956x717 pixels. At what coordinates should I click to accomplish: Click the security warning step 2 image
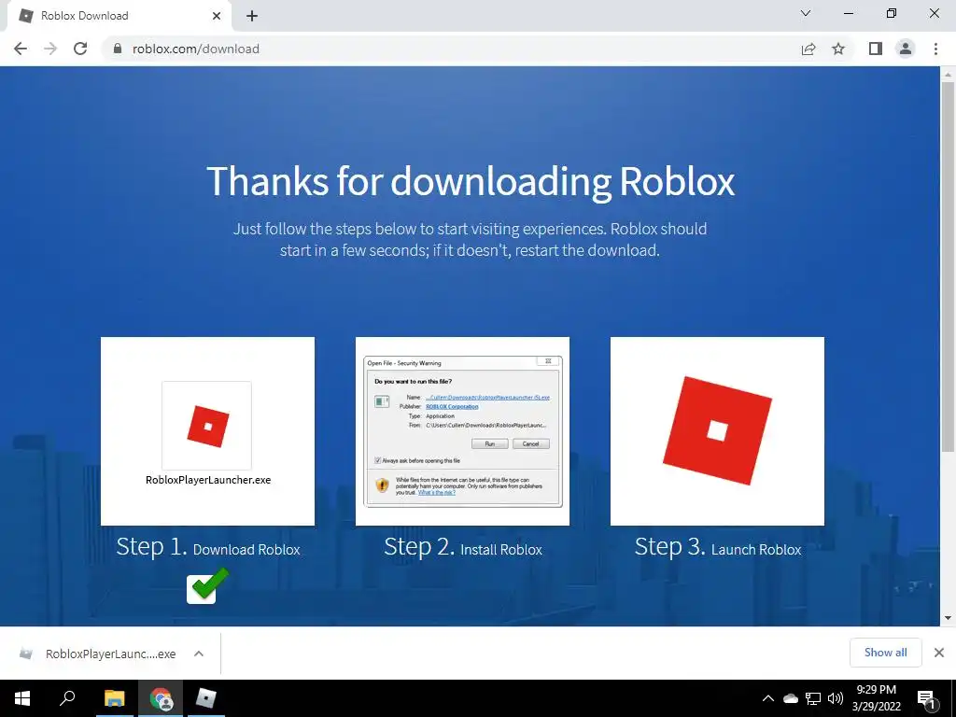coord(462,431)
